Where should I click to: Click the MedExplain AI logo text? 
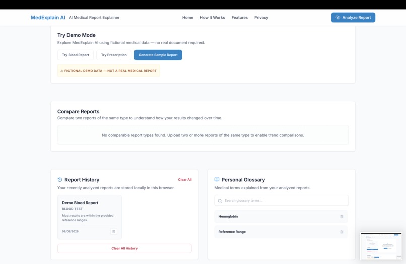click(x=48, y=17)
